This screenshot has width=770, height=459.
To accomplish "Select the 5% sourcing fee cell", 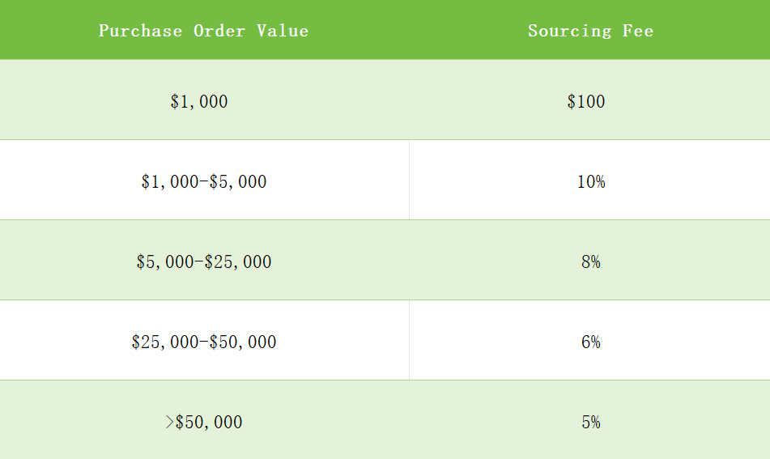I will (x=590, y=423).
